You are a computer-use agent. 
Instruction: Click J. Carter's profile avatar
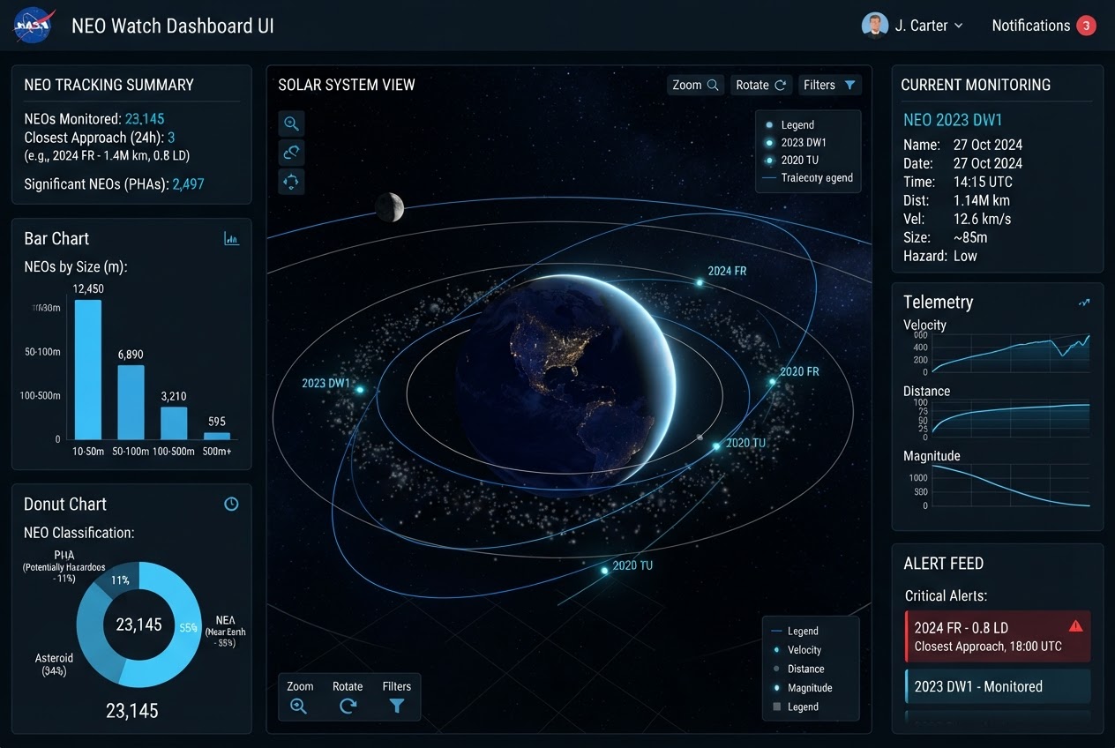pyautogui.click(x=874, y=26)
